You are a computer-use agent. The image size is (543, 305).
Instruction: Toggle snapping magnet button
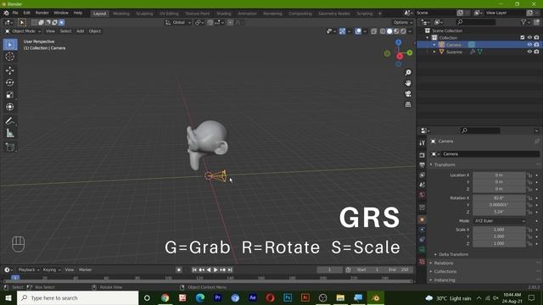(x=210, y=23)
